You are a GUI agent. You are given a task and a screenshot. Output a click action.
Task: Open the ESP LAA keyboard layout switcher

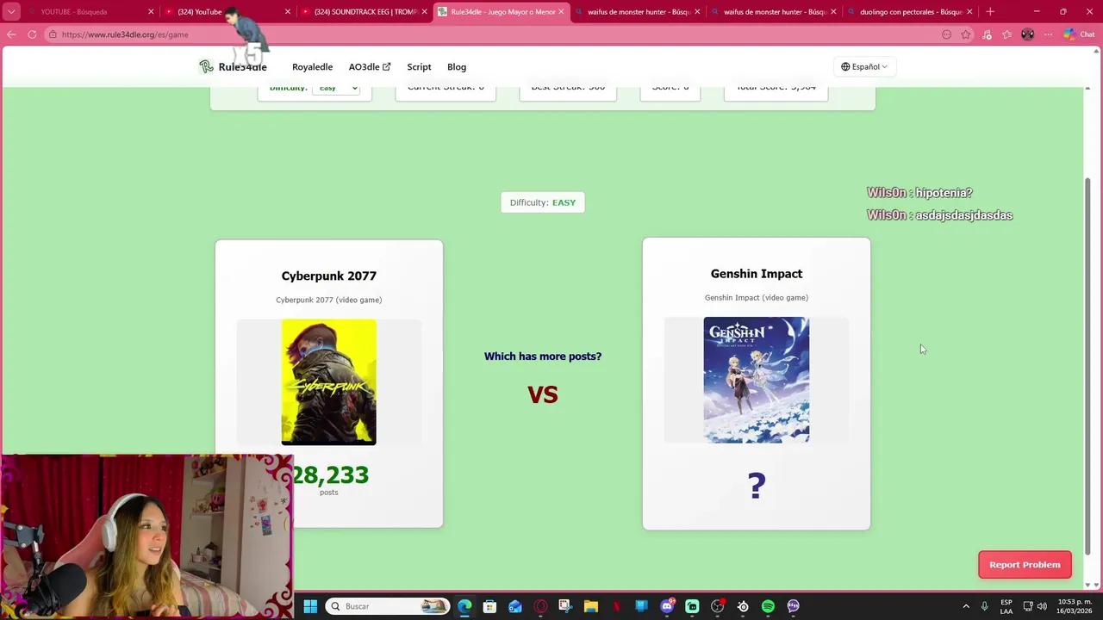point(1006,606)
